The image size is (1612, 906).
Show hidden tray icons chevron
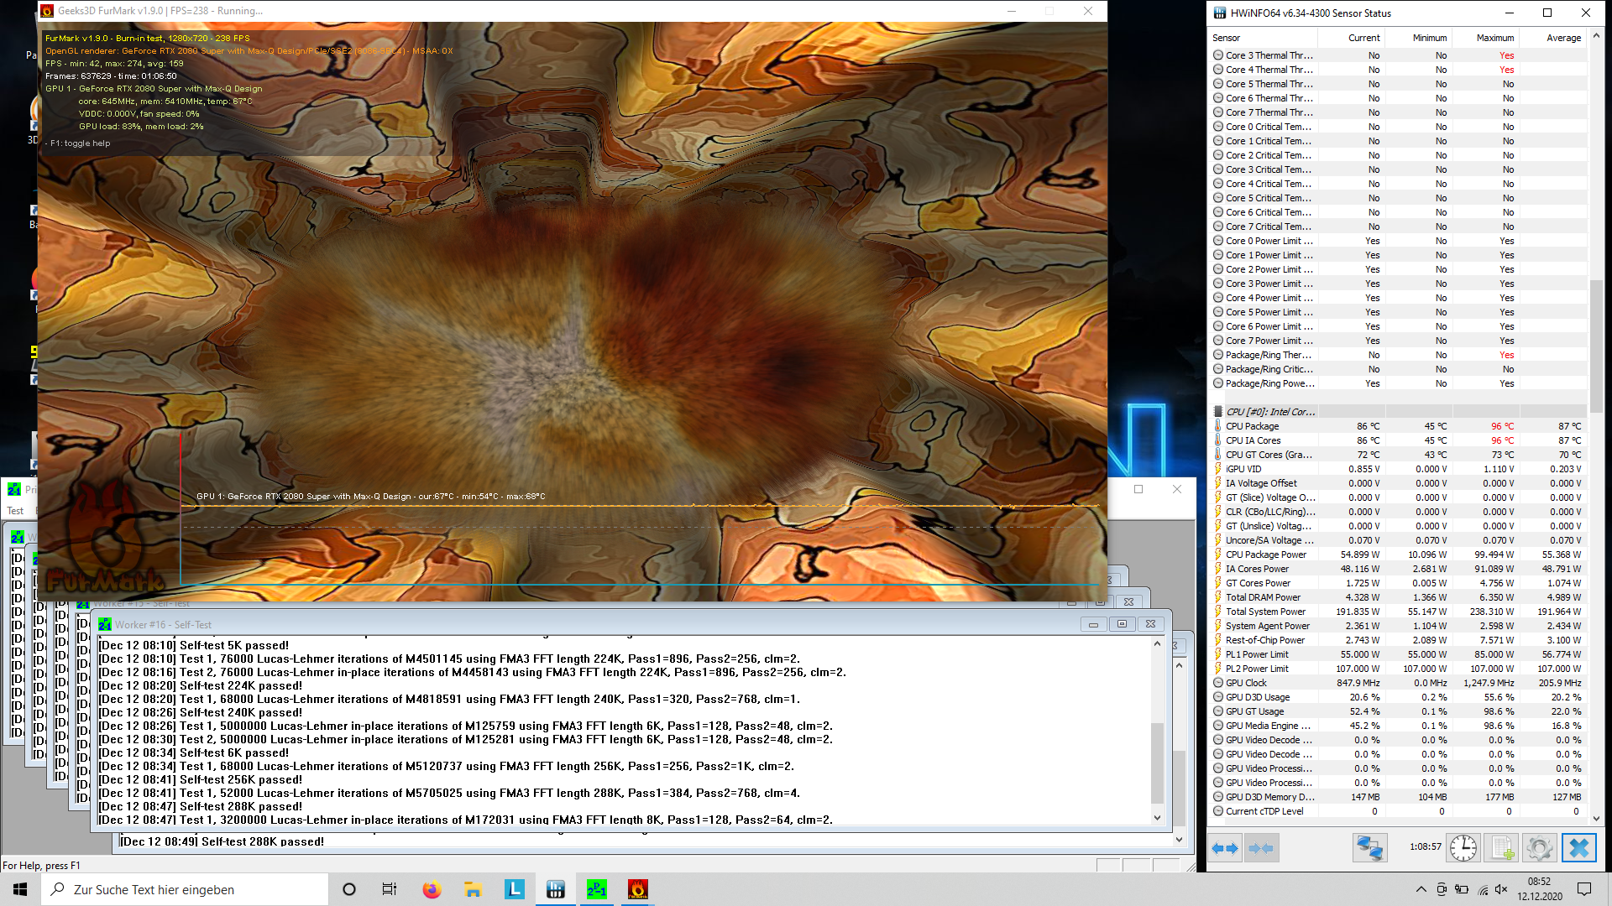click(1421, 889)
